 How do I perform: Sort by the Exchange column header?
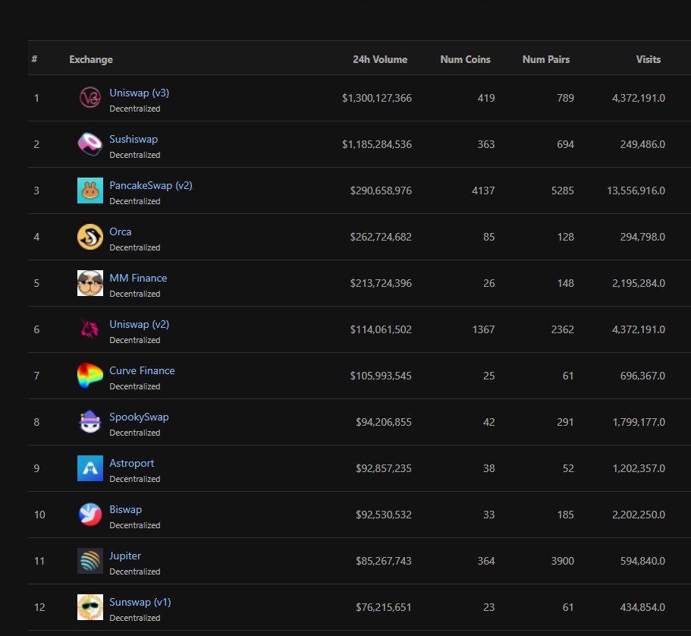91,59
